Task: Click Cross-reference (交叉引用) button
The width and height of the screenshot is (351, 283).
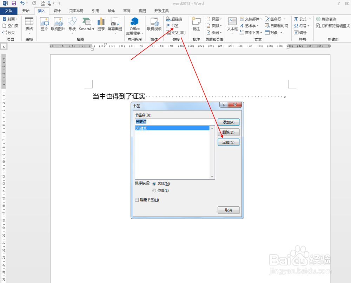Action: pos(176,32)
